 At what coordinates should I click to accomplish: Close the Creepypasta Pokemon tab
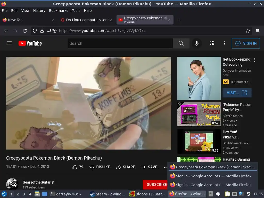click(169, 20)
